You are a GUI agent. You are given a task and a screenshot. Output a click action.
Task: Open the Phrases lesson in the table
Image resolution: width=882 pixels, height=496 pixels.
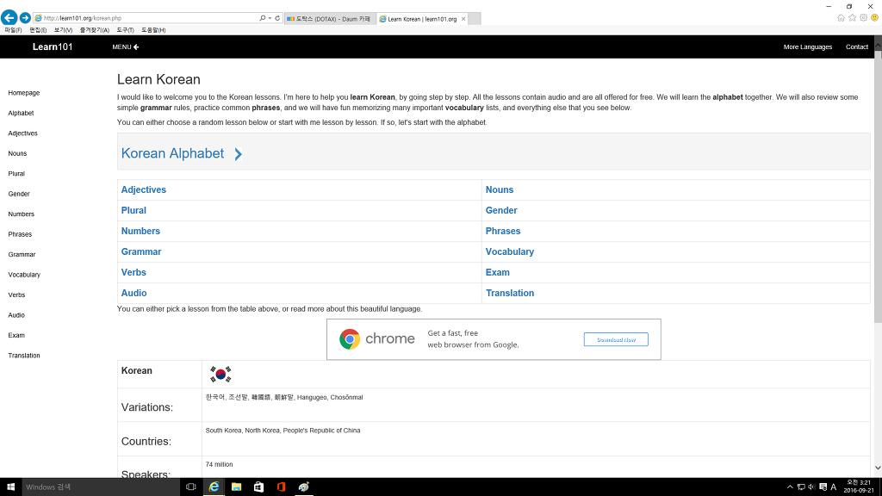503,231
